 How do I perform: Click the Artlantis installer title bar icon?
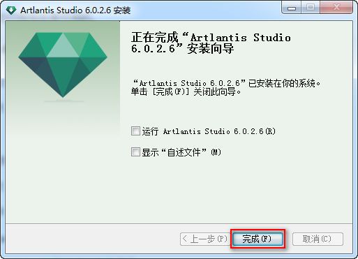coord(11,10)
